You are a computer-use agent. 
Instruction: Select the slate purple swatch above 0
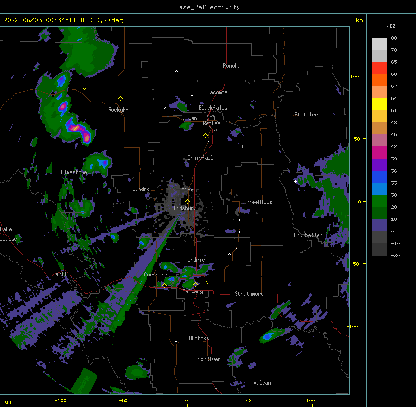[x=379, y=225]
